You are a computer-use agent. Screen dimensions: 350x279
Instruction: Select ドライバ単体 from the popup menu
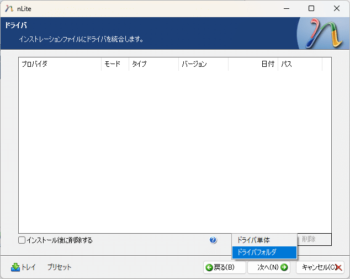point(264,240)
